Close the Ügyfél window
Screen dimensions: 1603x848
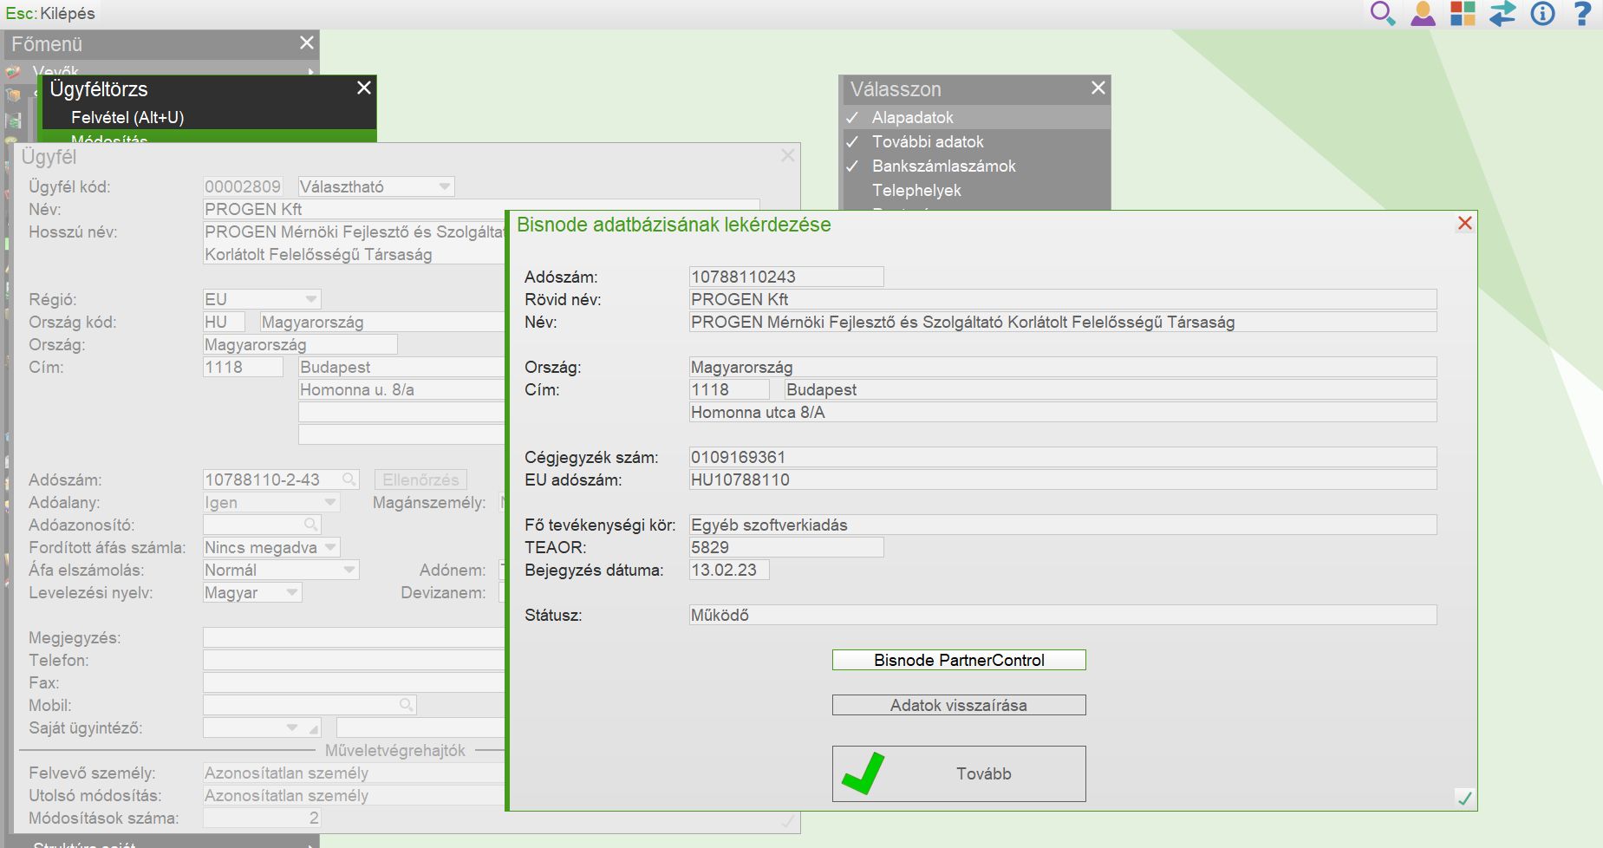pyautogui.click(x=787, y=156)
